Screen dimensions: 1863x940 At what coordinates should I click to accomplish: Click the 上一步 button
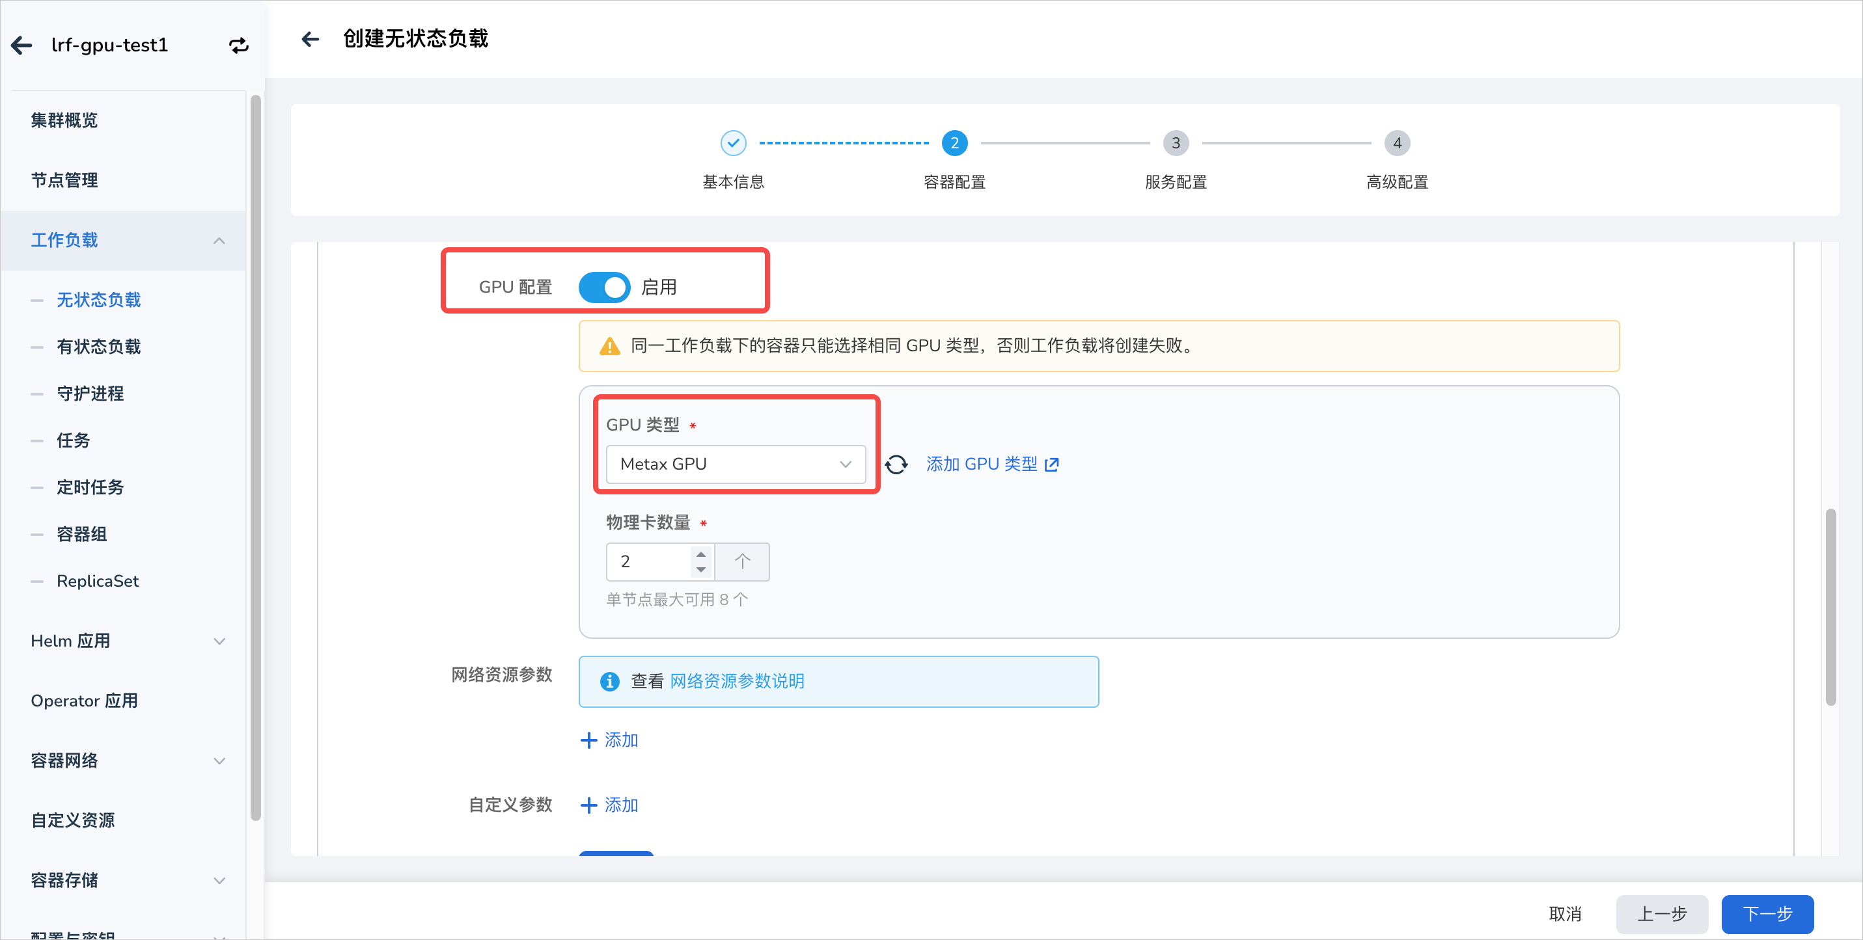tap(1662, 914)
